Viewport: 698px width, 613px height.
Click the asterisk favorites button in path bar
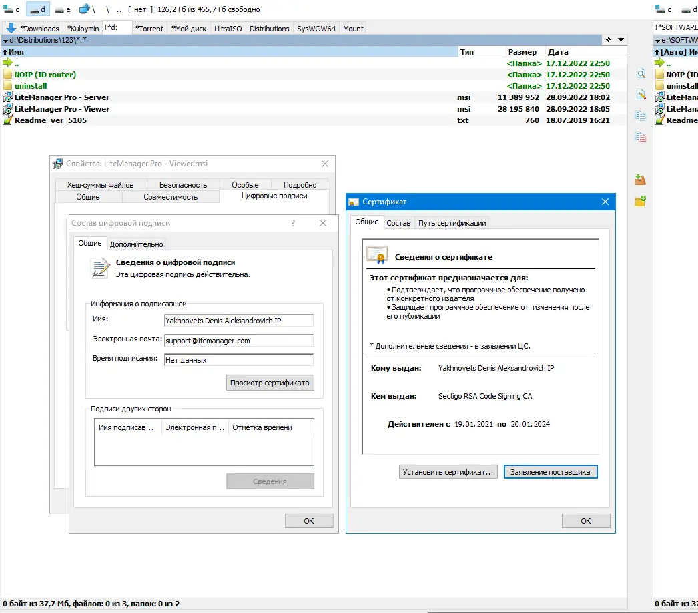tap(608, 40)
